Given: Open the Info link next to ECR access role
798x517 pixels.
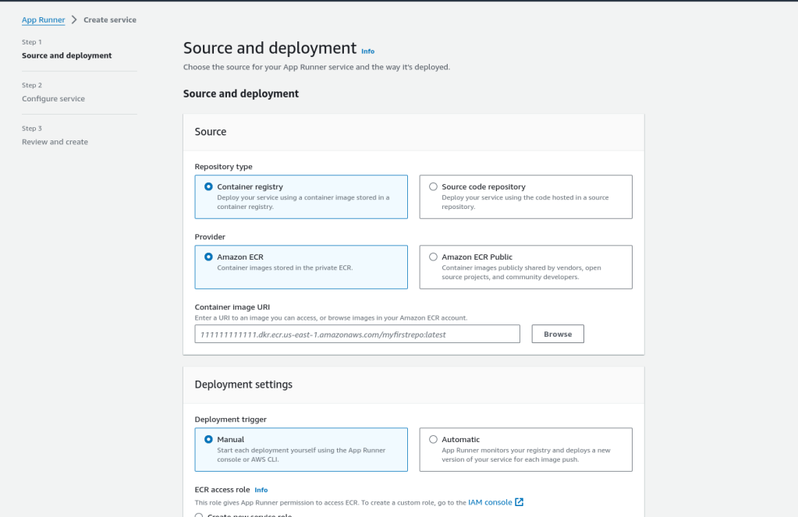Looking at the screenshot, I should (261, 490).
